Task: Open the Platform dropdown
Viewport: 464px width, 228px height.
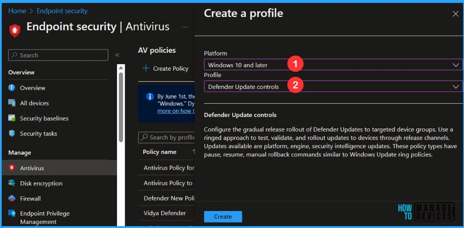Action: tap(333, 65)
